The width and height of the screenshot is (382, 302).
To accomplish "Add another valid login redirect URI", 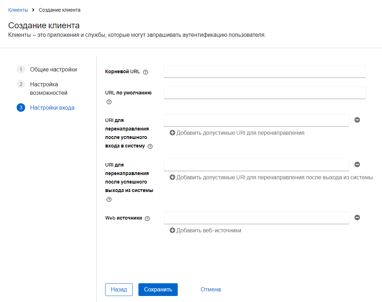I will click(x=237, y=133).
